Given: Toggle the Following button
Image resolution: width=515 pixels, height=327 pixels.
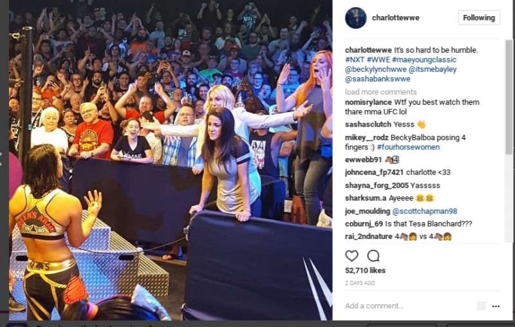Looking at the screenshot, I should (479, 18).
